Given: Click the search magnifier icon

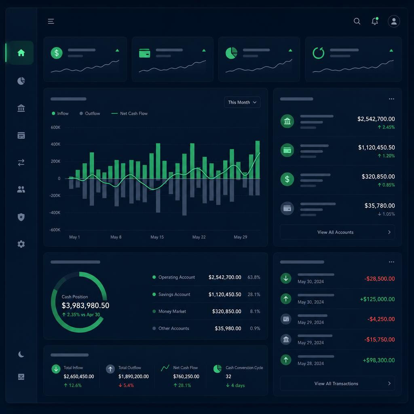Looking at the screenshot, I should click(357, 21).
